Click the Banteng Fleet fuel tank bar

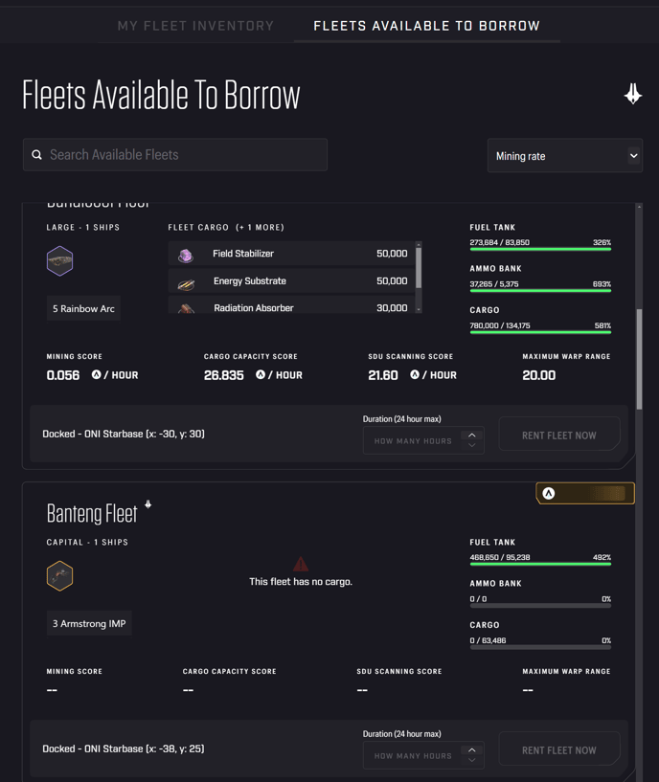[x=540, y=565]
